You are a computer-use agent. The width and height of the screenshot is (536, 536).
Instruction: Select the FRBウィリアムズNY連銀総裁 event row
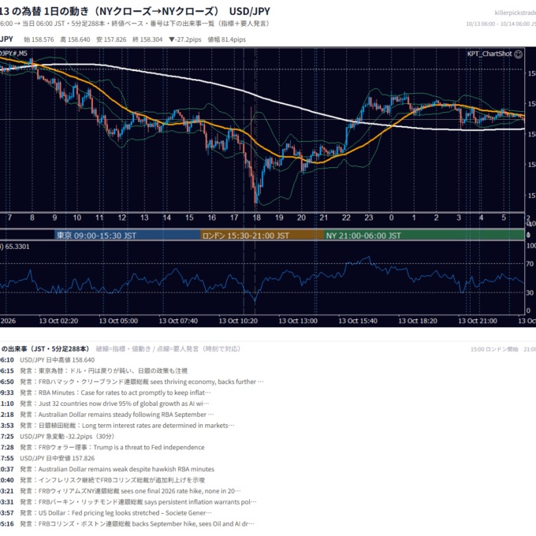coord(121,491)
